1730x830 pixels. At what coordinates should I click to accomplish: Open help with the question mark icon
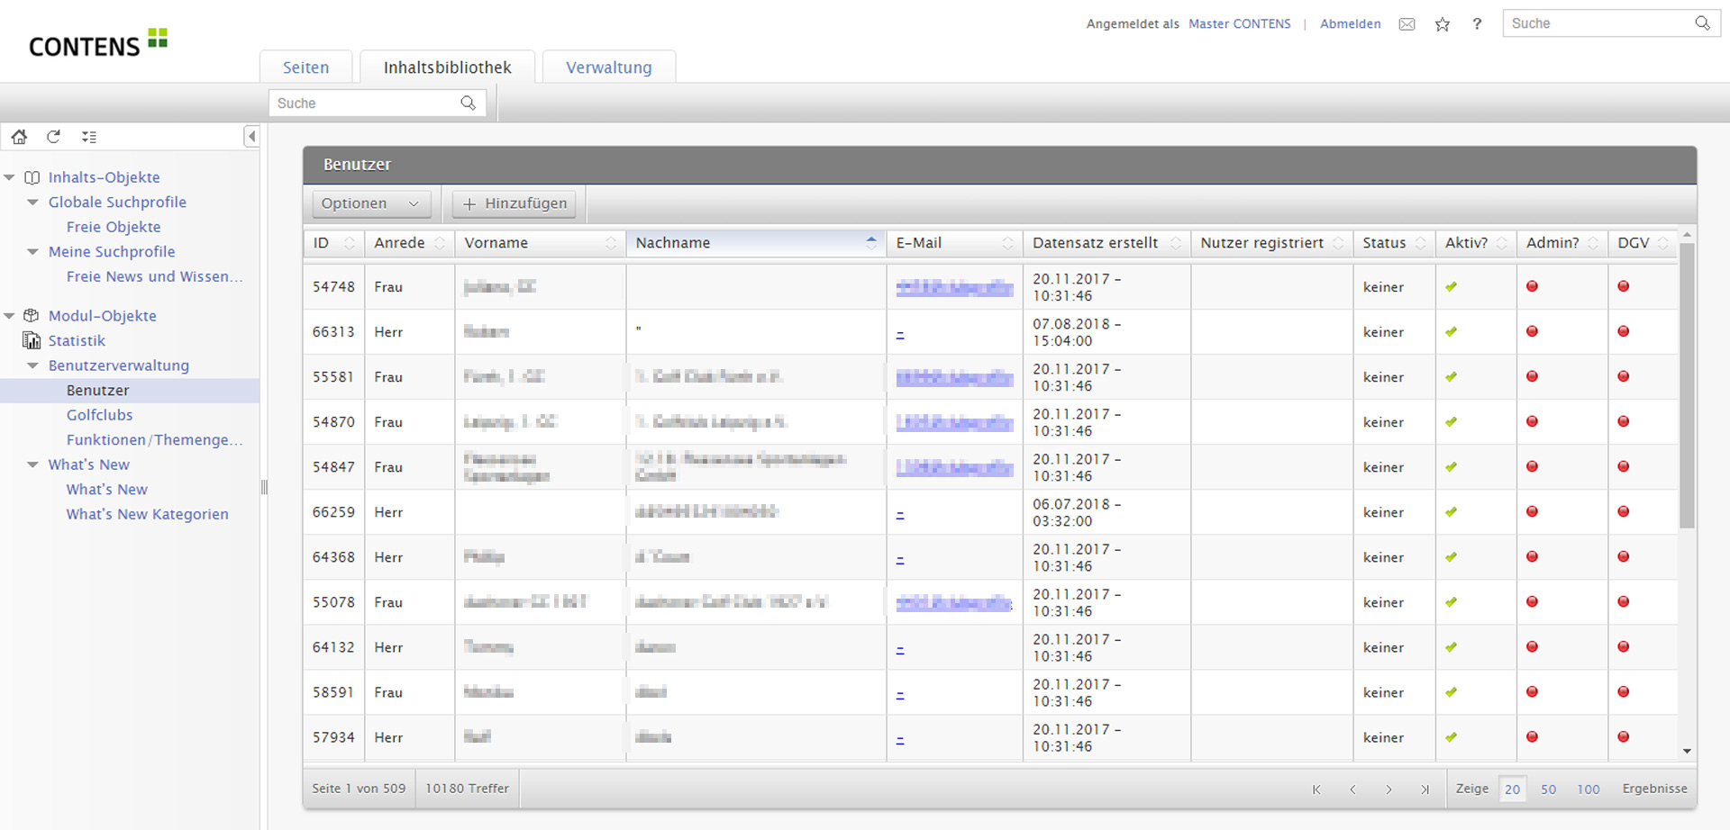tap(1477, 24)
